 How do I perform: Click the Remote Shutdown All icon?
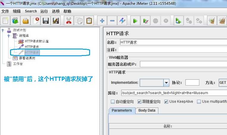point(199,21)
